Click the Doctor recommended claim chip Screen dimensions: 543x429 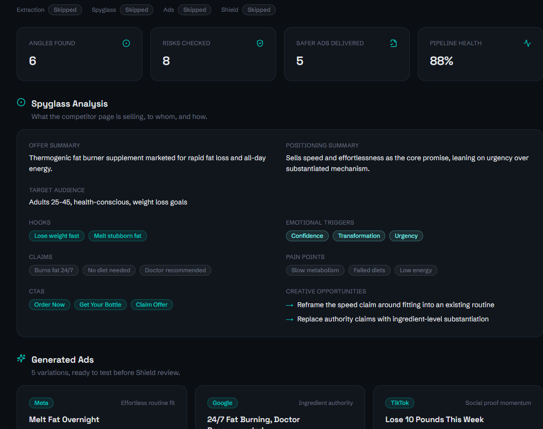tap(175, 270)
